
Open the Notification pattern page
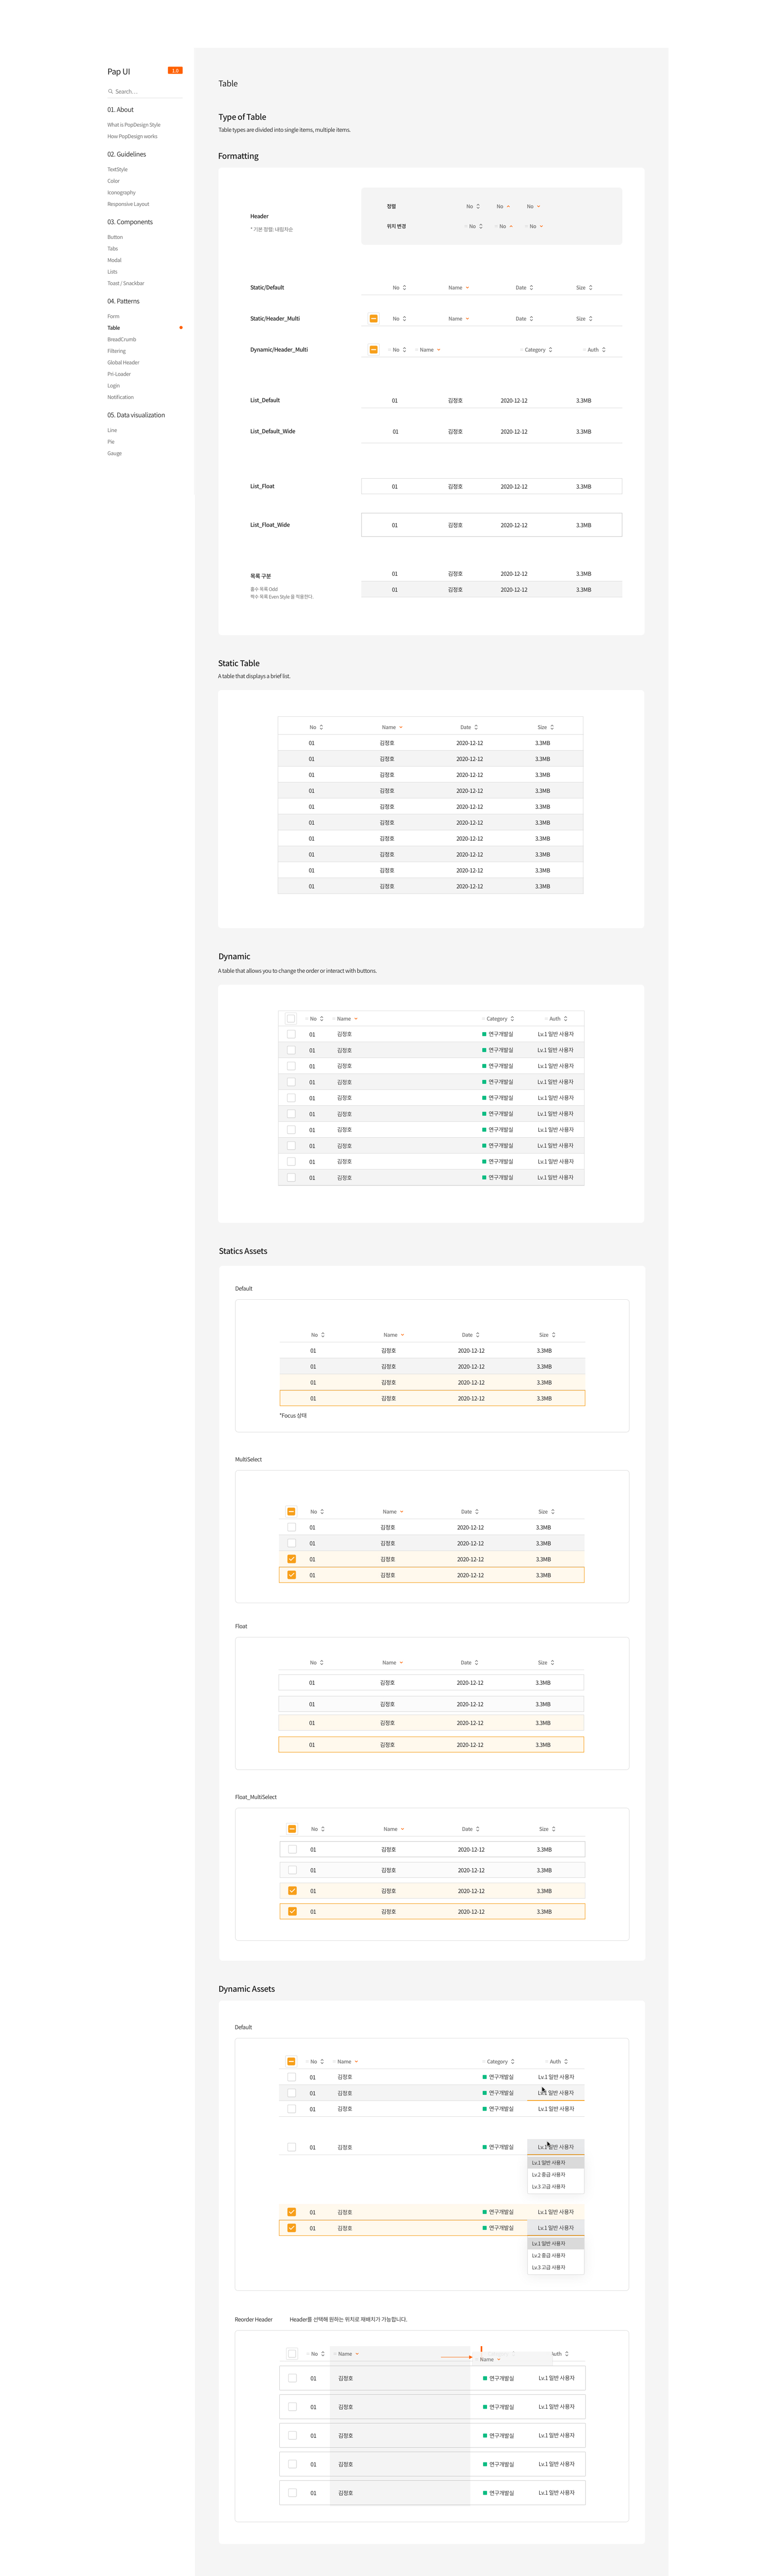click(120, 397)
